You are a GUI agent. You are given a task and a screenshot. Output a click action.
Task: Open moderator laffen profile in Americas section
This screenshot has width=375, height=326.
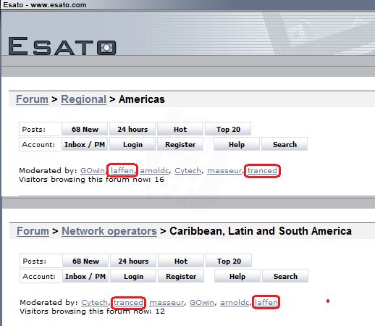pyautogui.click(x=122, y=171)
